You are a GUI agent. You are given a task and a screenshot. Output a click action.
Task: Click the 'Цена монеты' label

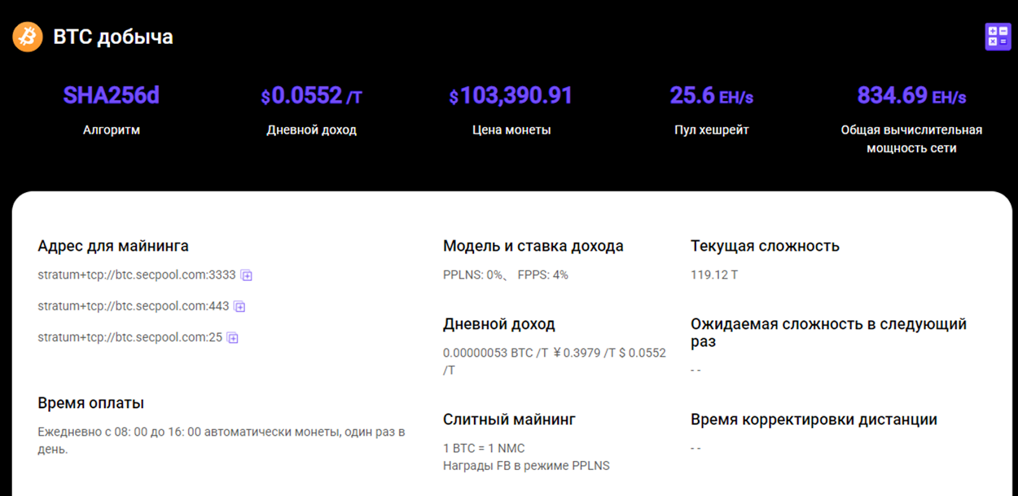point(512,130)
